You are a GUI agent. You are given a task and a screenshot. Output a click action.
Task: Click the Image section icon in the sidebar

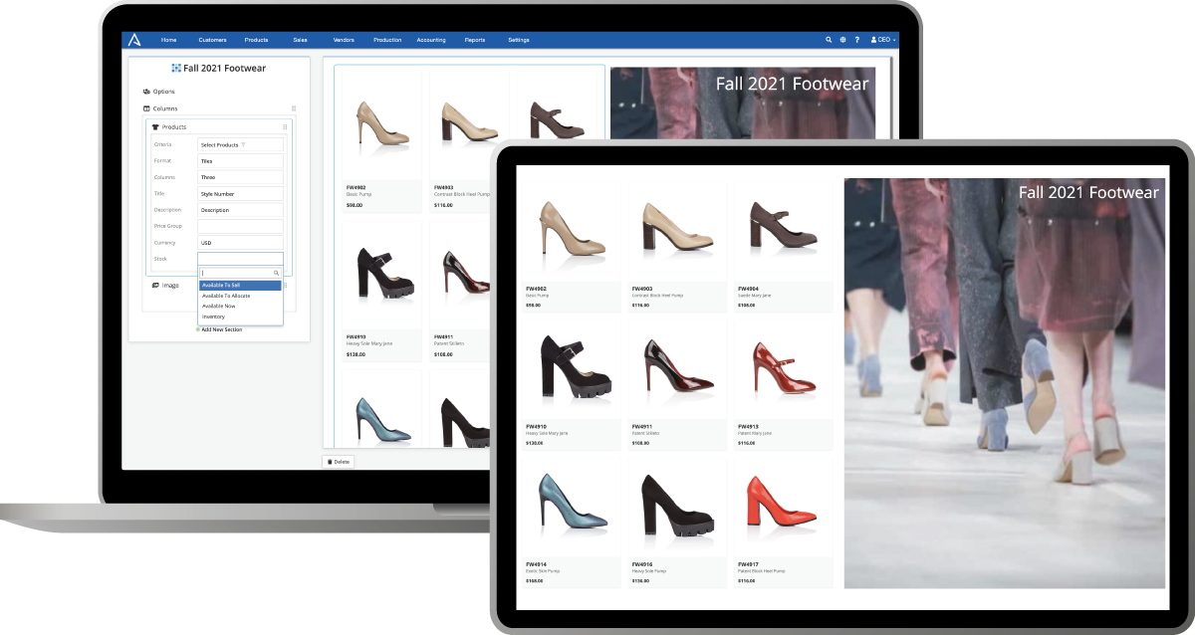pos(154,285)
